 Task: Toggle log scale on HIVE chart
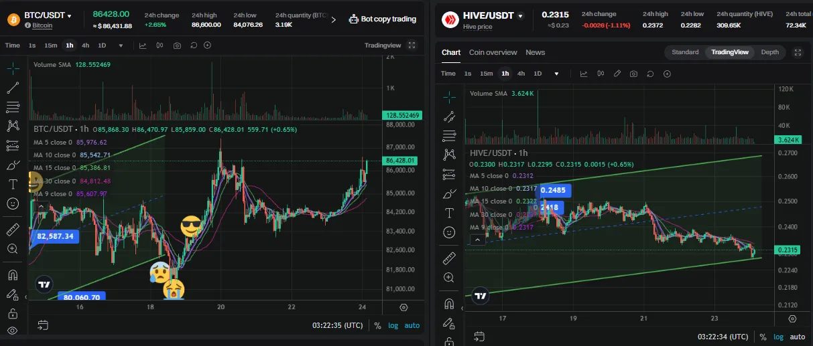coord(778,337)
